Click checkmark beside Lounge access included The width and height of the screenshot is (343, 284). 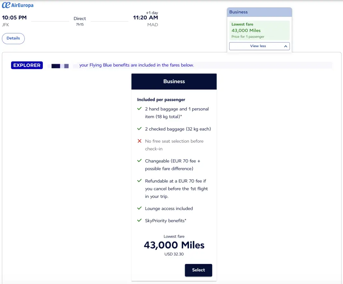pyautogui.click(x=139, y=208)
